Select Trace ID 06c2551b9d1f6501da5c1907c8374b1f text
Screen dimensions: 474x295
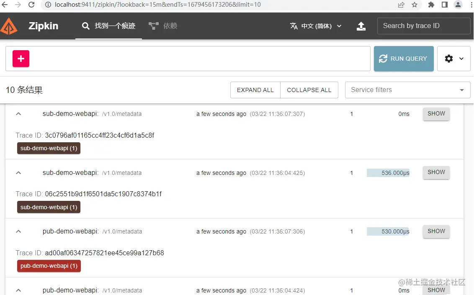coord(103,194)
